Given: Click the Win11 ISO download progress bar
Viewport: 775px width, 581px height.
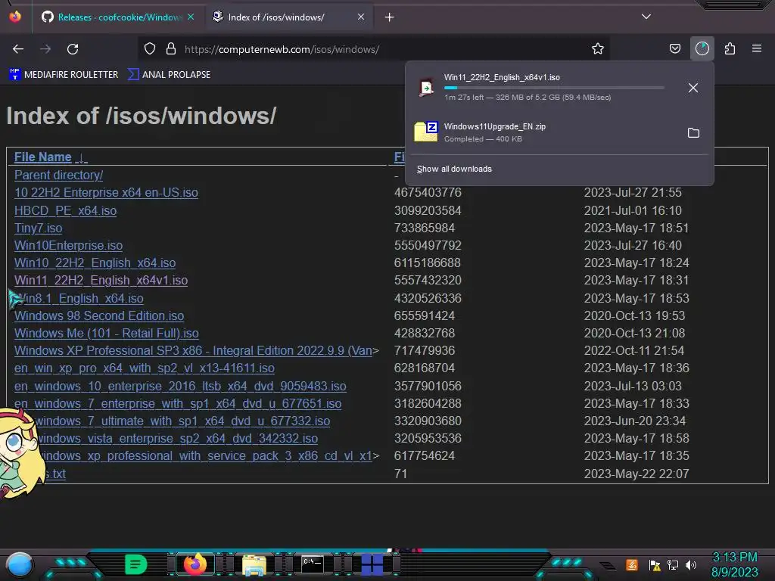Looking at the screenshot, I should coord(554,88).
